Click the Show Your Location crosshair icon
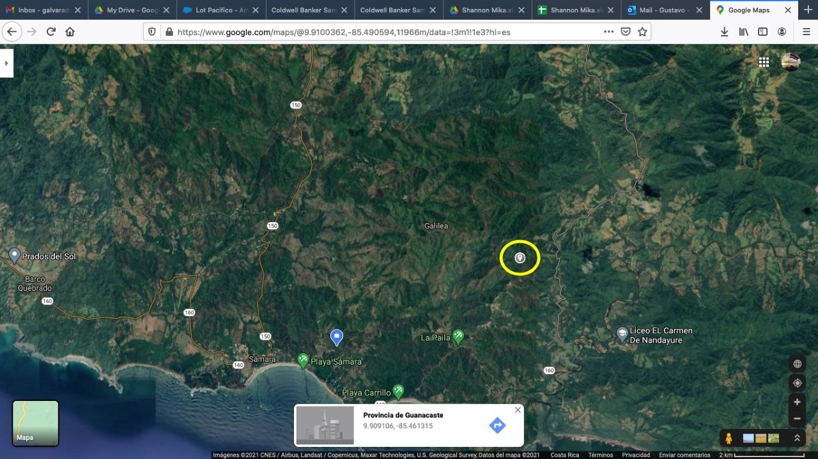Screen dimensions: 818x459 [x=797, y=382]
